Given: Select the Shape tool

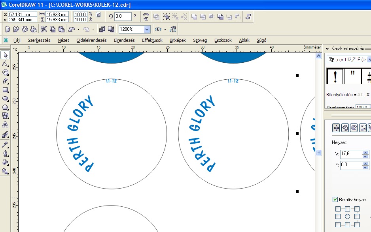Looking at the screenshot, I should pyautogui.click(x=5, y=64).
